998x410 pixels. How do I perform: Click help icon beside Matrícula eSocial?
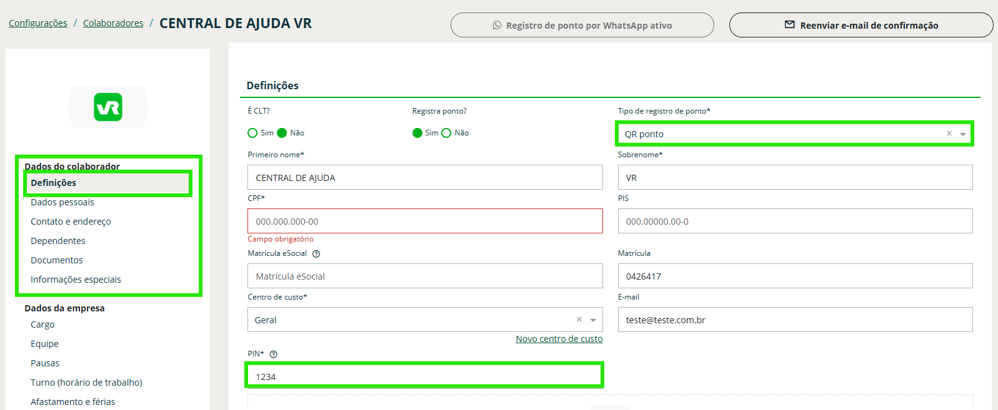click(x=316, y=254)
